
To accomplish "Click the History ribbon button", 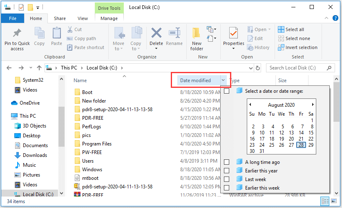I will pyautogui.click(x=259, y=47).
